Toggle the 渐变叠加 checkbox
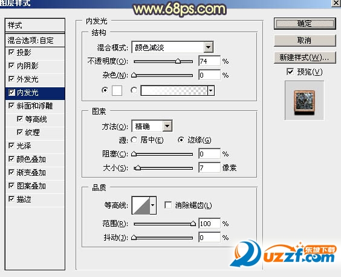 point(11,172)
